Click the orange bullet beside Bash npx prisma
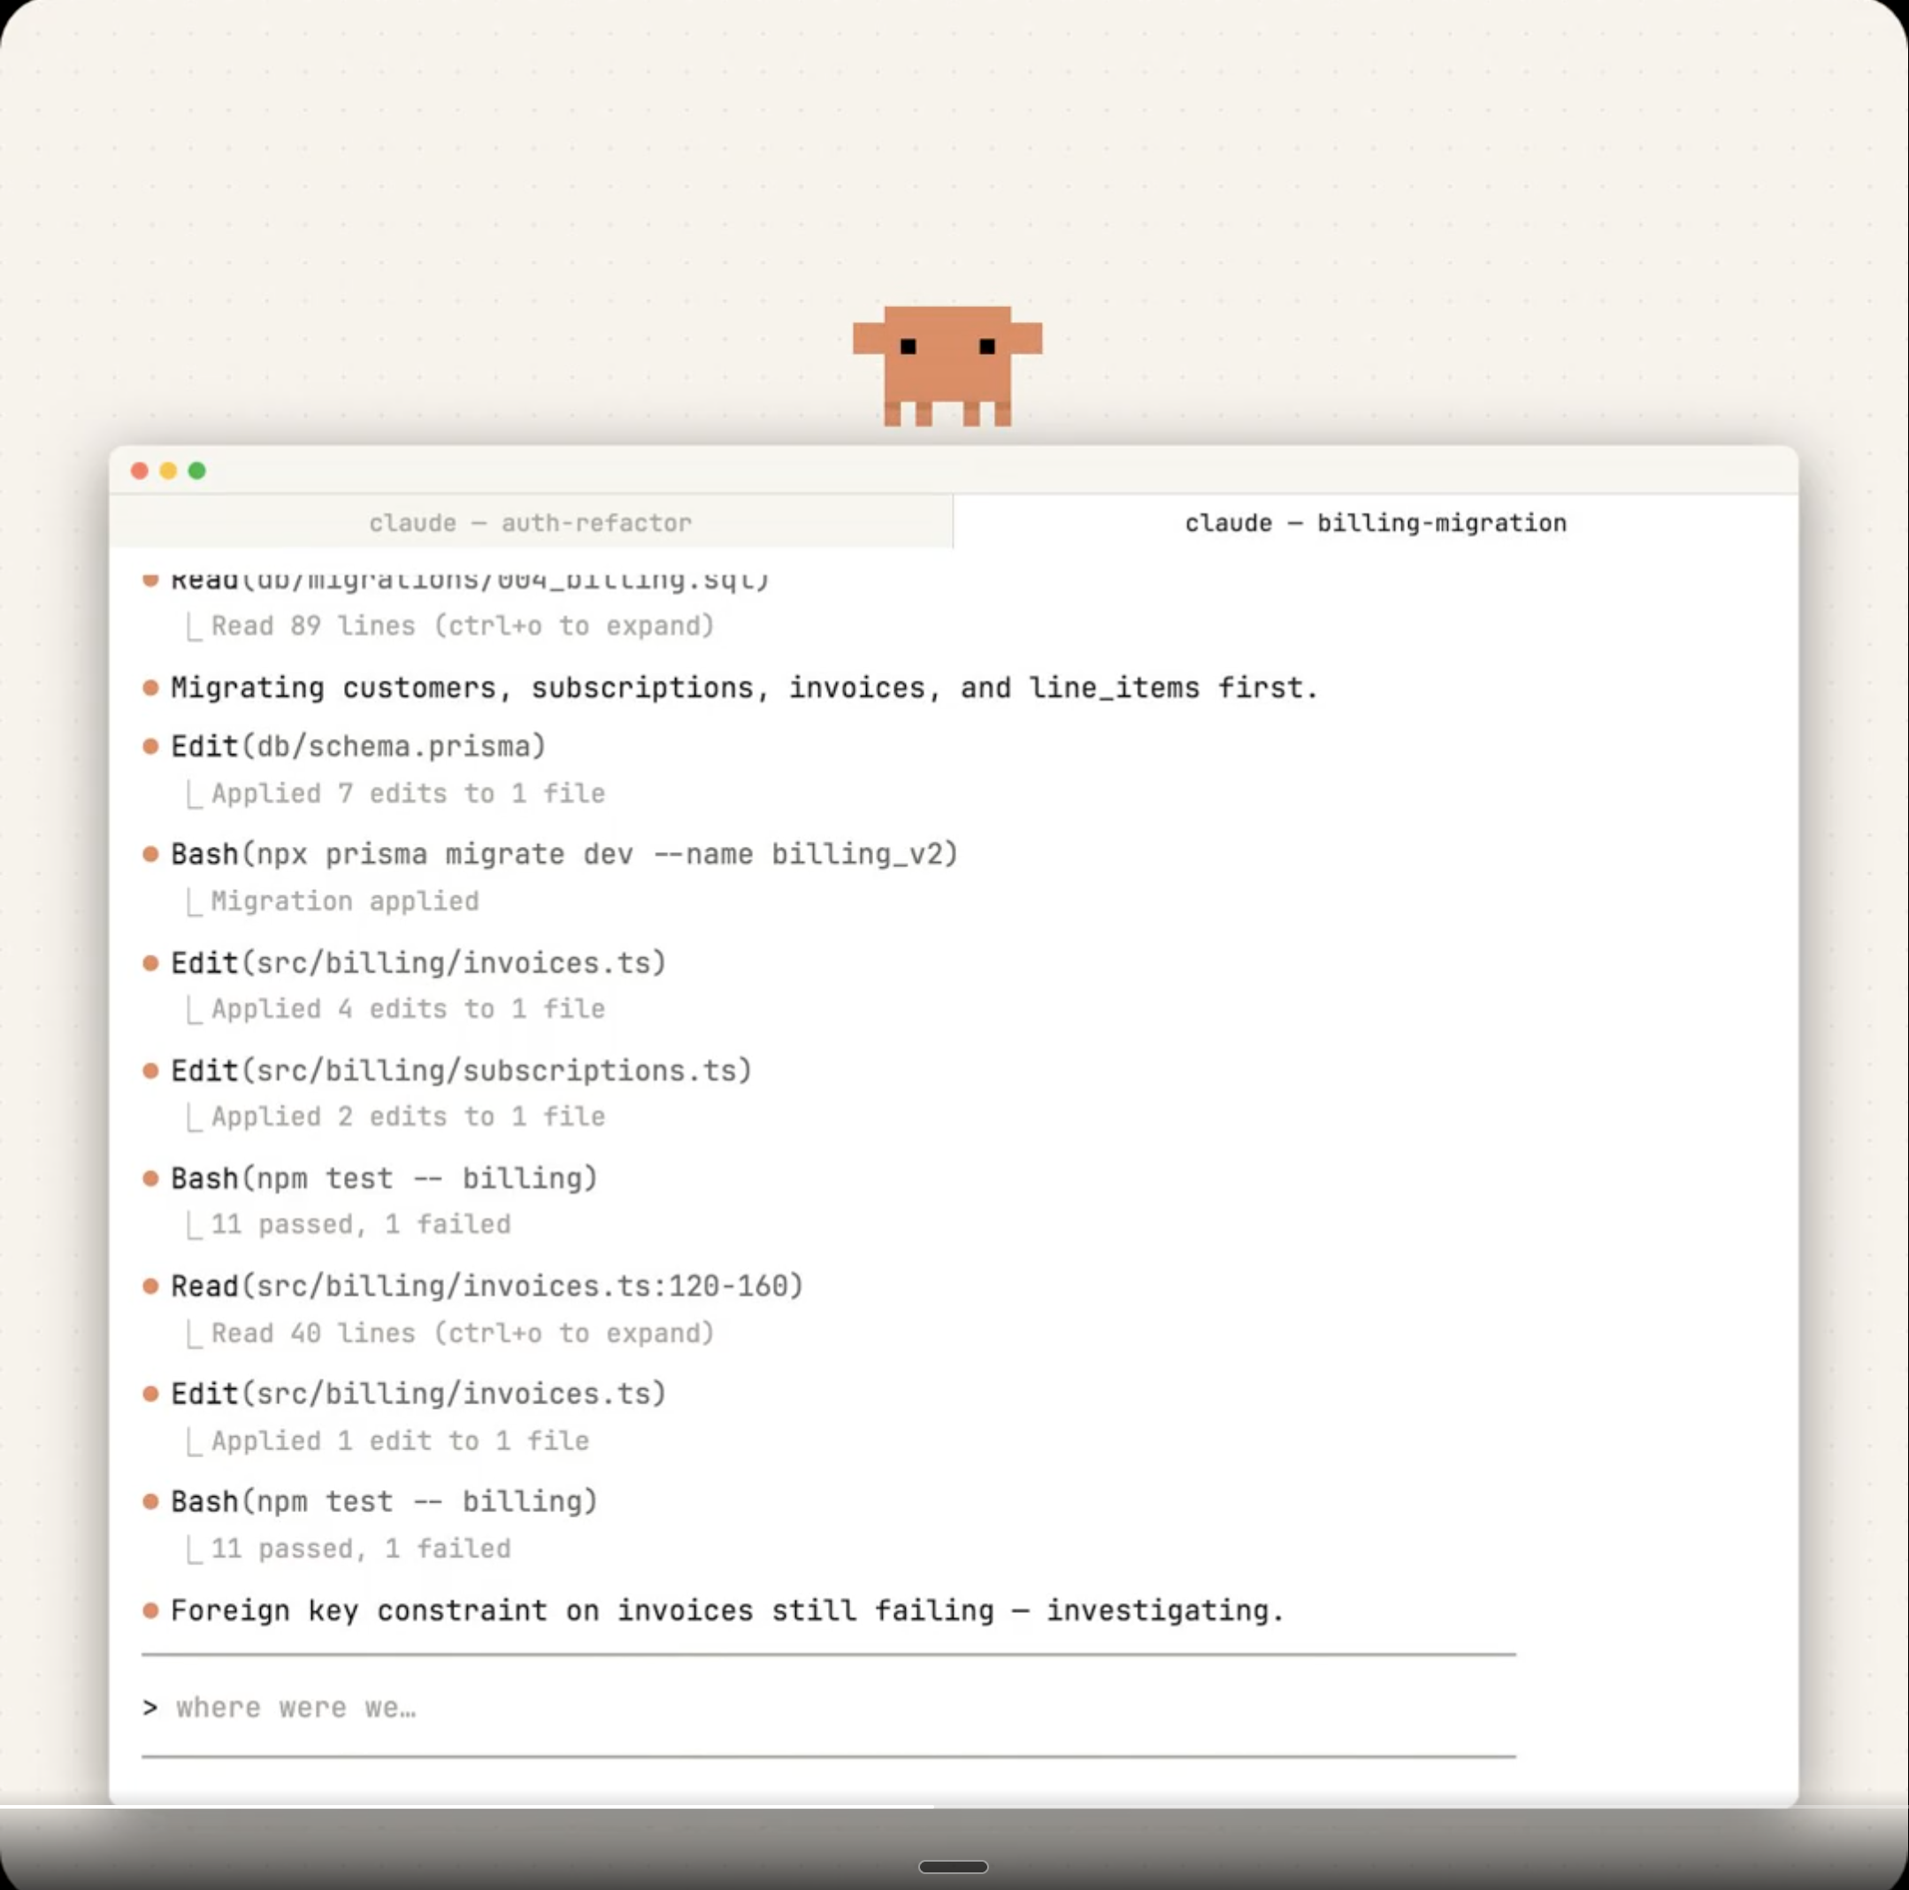 pos(150,854)
